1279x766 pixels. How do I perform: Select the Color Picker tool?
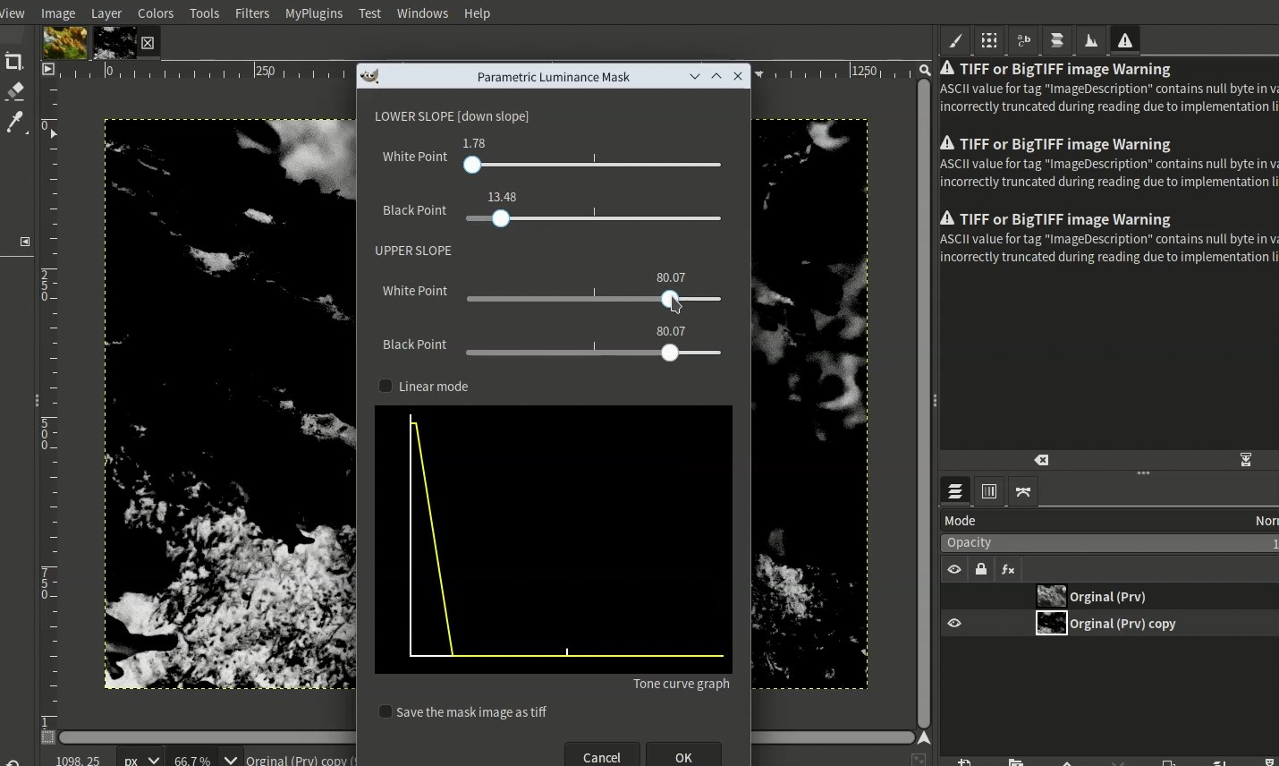tap(14, 122)
